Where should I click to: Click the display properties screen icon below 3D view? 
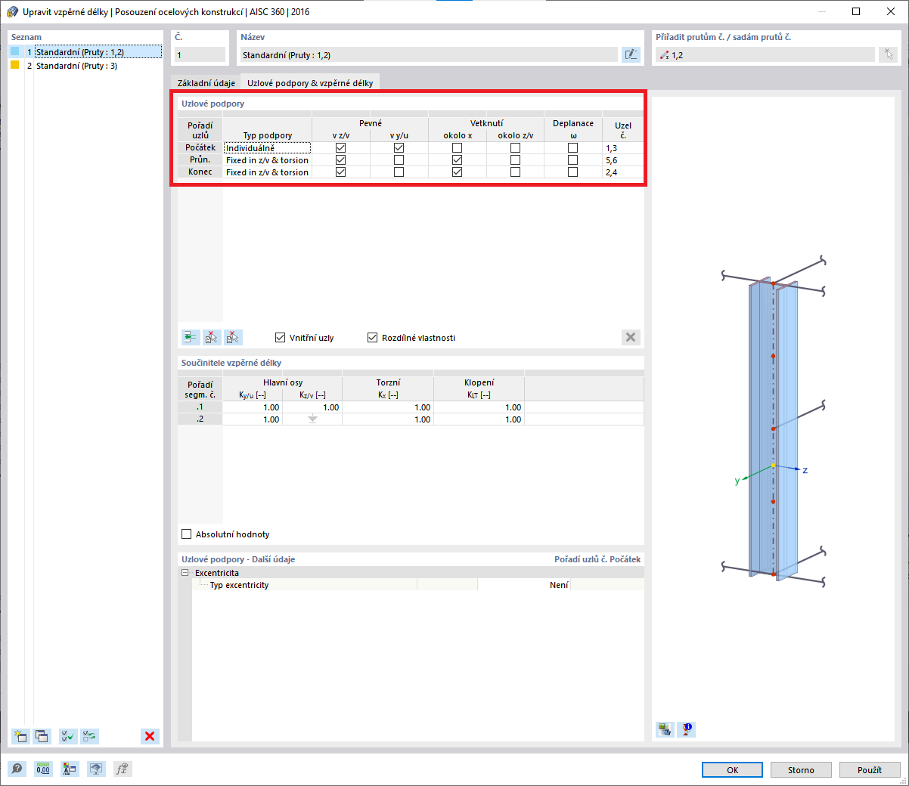click(665, 729)
